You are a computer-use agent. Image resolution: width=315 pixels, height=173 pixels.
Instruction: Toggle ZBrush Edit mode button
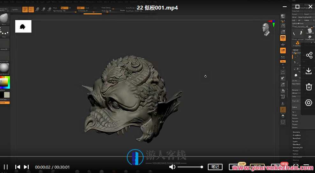coord(25,10)
